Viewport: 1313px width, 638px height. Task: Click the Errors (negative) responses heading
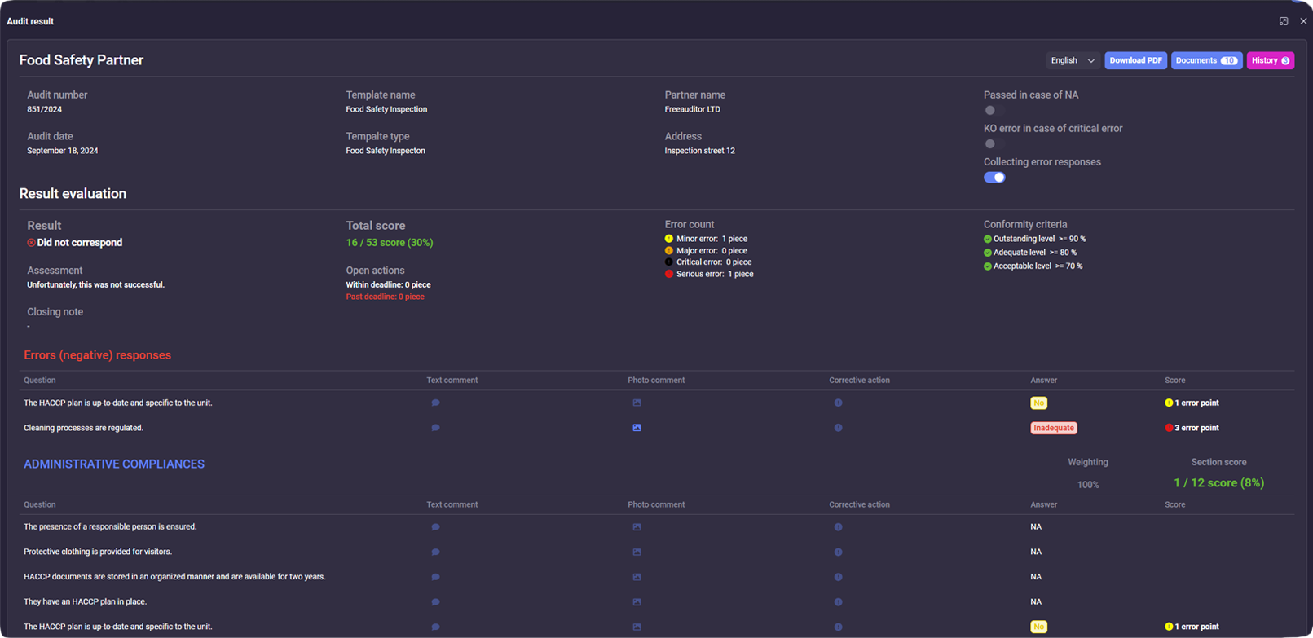[x=97, y=355]
